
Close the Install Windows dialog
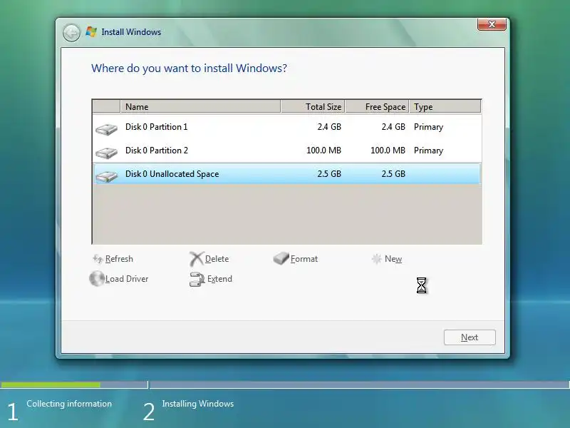click(492, 24)
